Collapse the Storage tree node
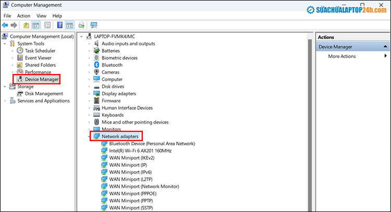 coord(5,86)
